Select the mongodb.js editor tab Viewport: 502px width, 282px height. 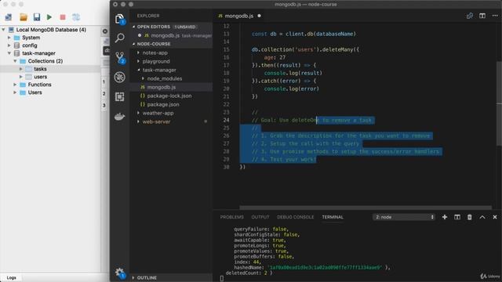[x=238, y=16]
